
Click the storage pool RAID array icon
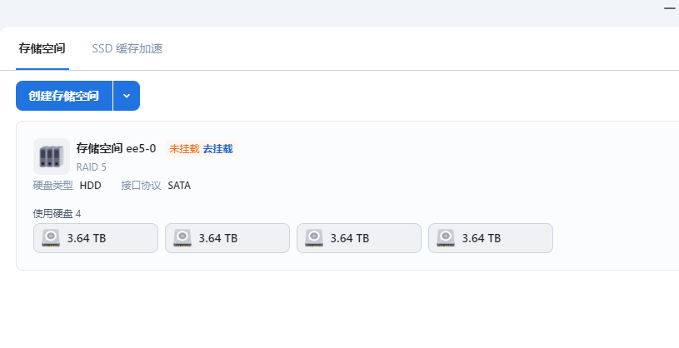(51, 157)
